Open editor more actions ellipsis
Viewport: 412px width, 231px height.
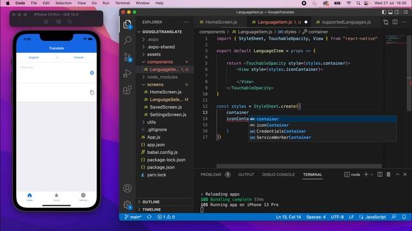tap(404, 22)
